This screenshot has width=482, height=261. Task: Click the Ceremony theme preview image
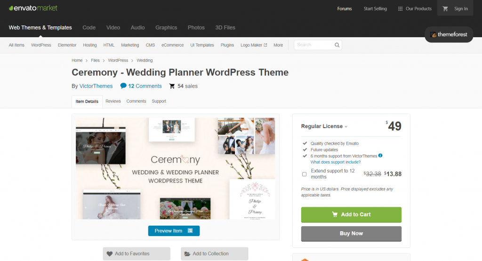176,169
